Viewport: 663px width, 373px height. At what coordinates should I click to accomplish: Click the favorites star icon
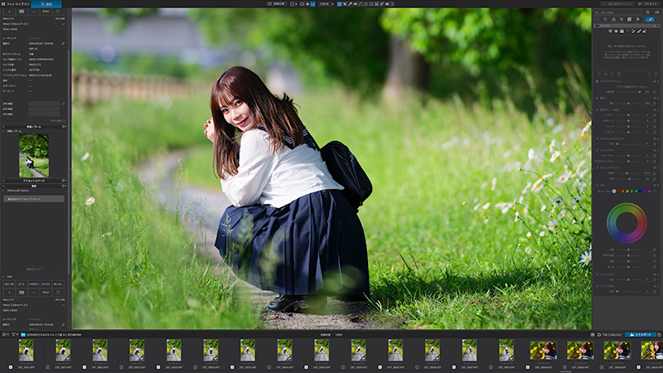[x=647, y=12]
